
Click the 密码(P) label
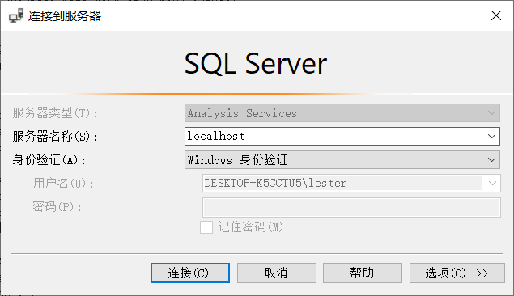[x=57, y=207]
